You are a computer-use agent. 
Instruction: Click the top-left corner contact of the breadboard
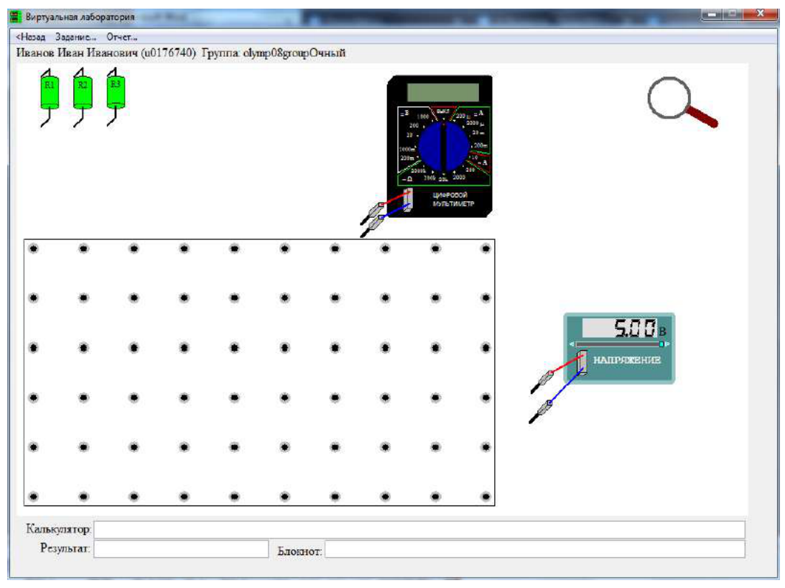34,249
